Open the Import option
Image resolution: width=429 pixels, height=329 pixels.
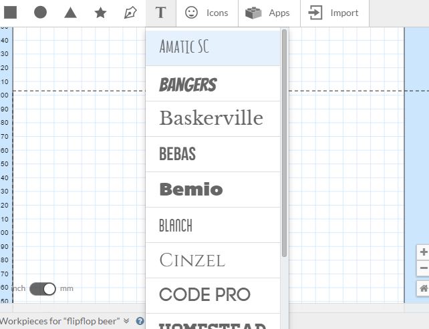point(335,13)
